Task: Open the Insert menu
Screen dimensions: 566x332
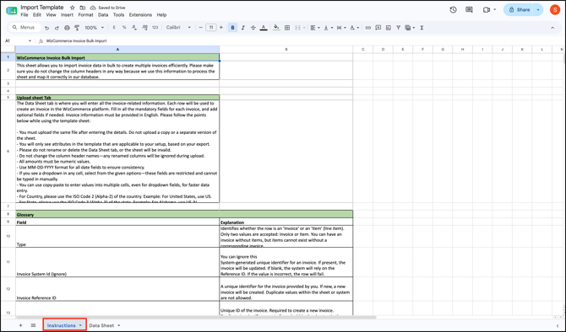Action: tap(67, 15)
